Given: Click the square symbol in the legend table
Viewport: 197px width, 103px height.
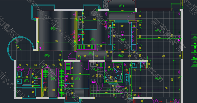Looking at the screenshot, I should click(x=195, y=51).
